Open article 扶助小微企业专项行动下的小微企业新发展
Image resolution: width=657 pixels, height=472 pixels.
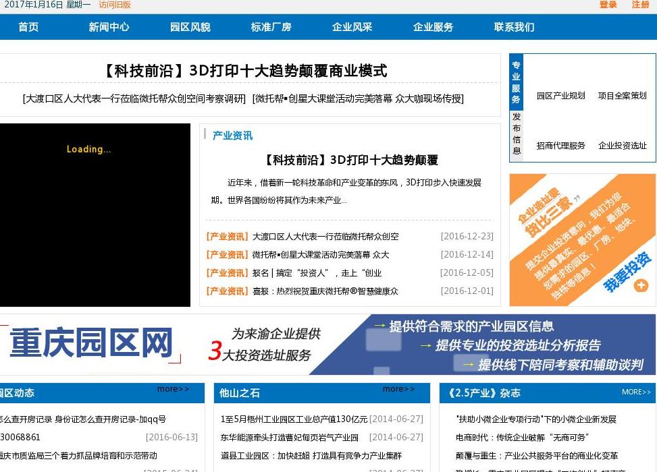coord(536,419)
